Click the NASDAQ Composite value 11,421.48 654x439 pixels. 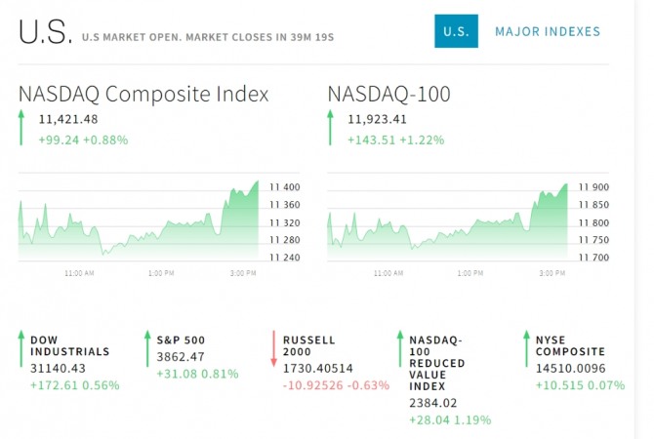point(68,120)
